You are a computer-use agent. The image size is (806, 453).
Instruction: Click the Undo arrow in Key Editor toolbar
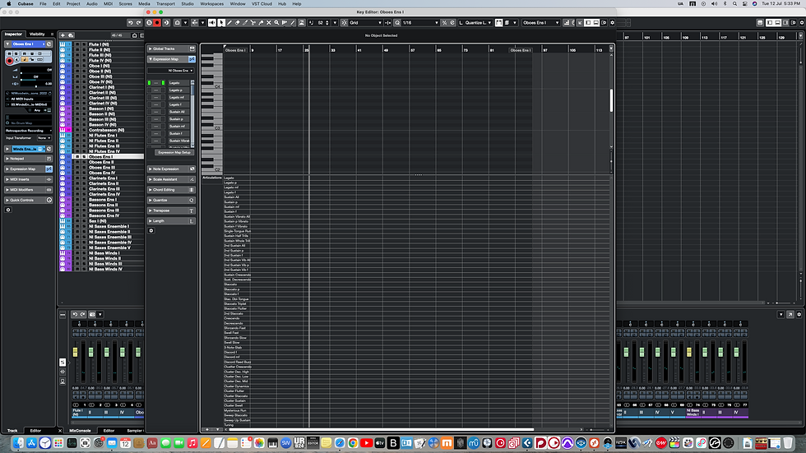pyautogui.click(x=131, y=22)
